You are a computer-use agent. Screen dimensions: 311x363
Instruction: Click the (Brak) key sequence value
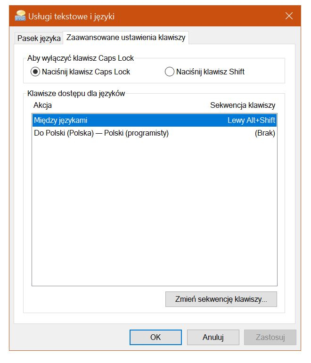265,133
